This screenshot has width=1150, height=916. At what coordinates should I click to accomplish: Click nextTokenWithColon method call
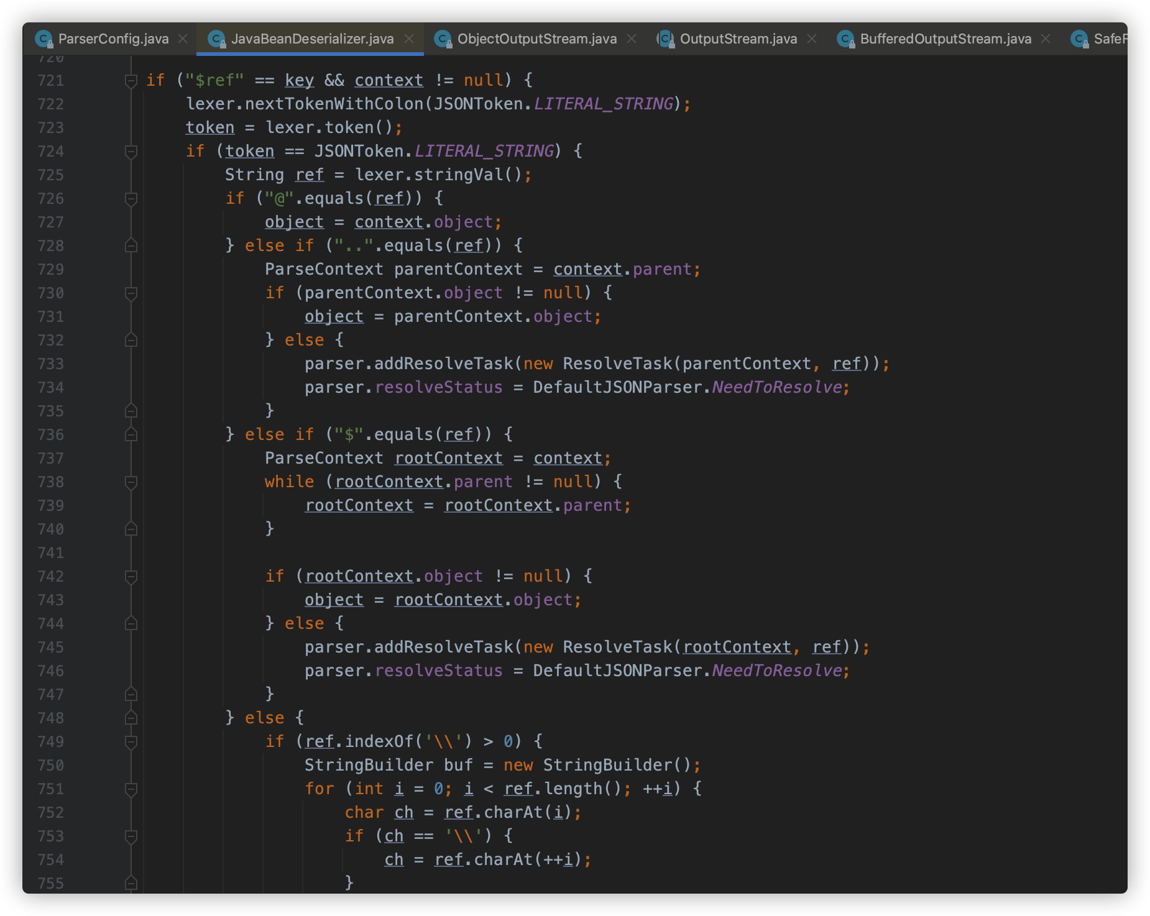click(334, 104)
